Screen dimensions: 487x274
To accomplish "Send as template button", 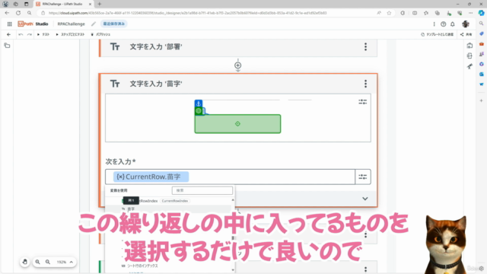I will click(438, 34).
